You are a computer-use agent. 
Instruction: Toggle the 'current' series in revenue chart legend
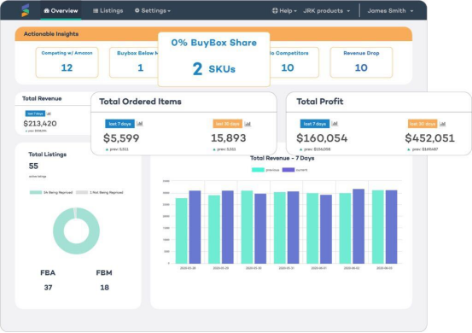pyautogui.click(x=295, y=170)
